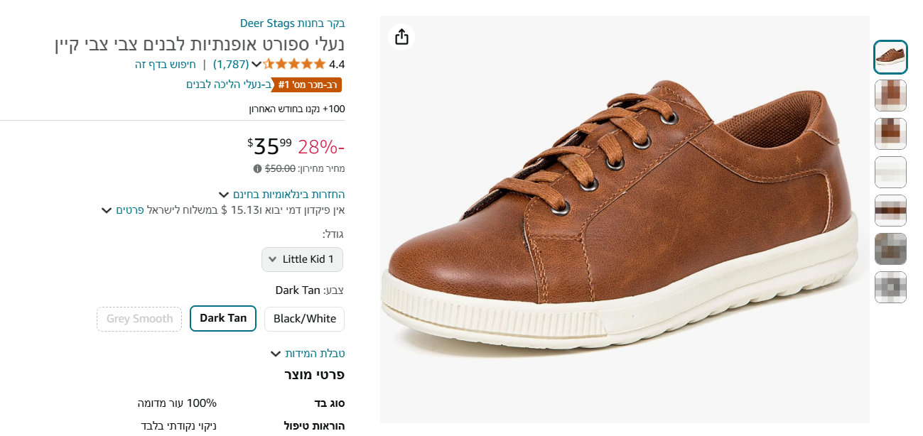
Task: Open the rating breakdown chevron
Action: tap(257, 65)
